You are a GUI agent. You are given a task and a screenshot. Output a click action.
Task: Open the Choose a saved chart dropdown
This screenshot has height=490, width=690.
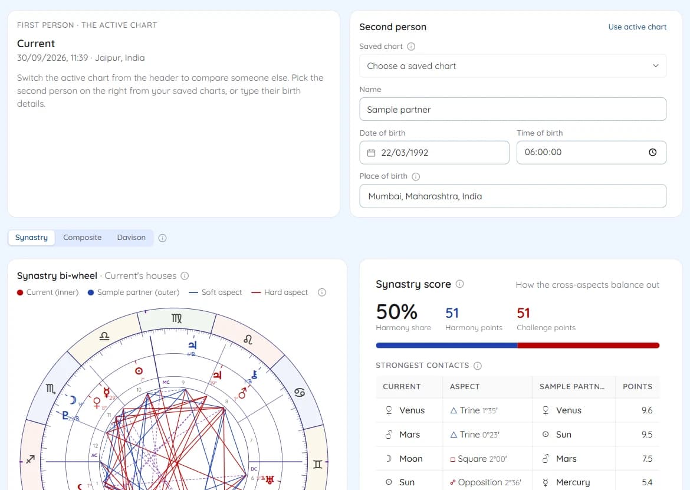click(512, 66)
